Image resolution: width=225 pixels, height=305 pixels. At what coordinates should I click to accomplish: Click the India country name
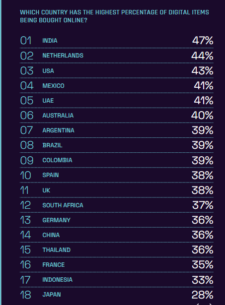pos(50,41)
